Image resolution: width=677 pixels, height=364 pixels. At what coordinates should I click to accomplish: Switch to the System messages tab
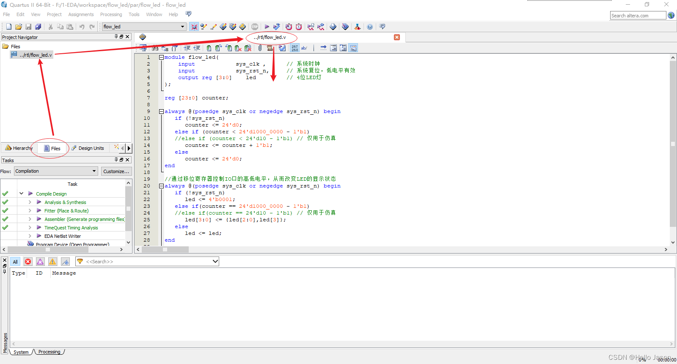[21, 352]
